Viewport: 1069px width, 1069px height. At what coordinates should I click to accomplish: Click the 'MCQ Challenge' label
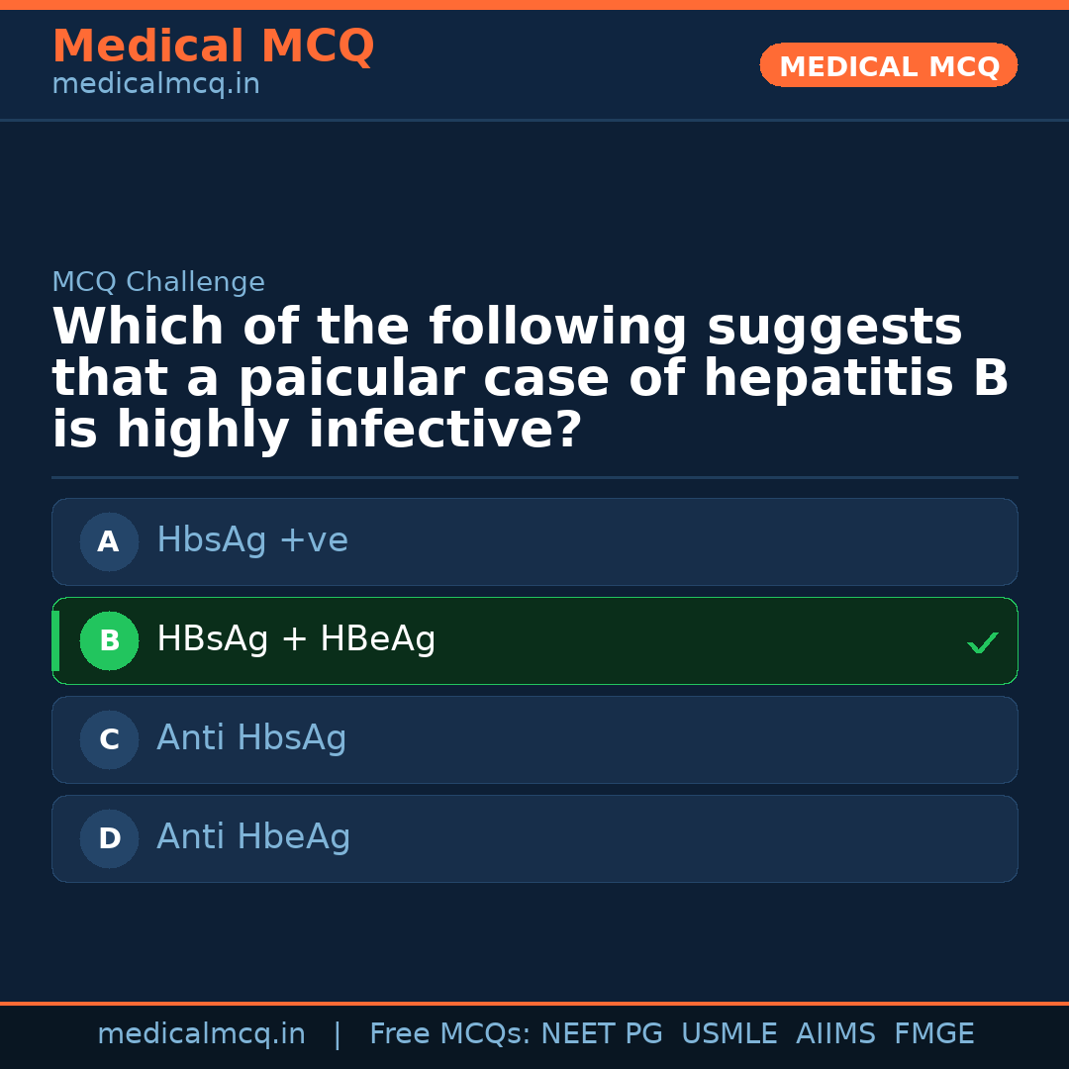(158, 282)
